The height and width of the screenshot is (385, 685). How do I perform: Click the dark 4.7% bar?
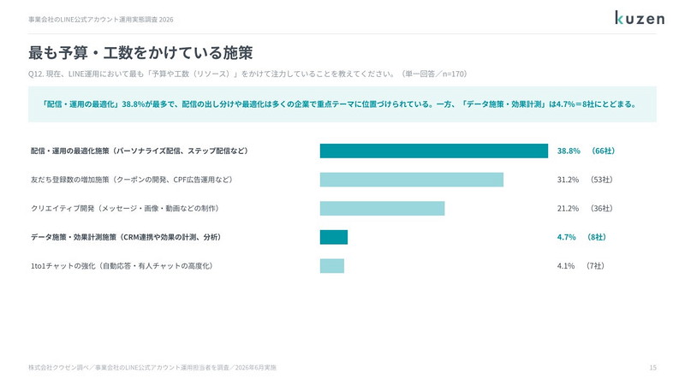coord(334,237)
